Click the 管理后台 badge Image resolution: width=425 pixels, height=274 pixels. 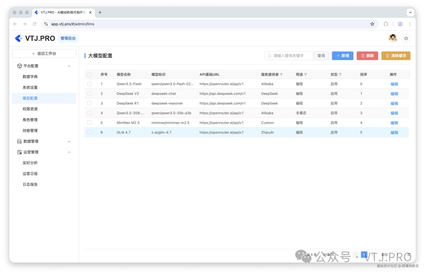pyautogui.click(x=68, y=38)
